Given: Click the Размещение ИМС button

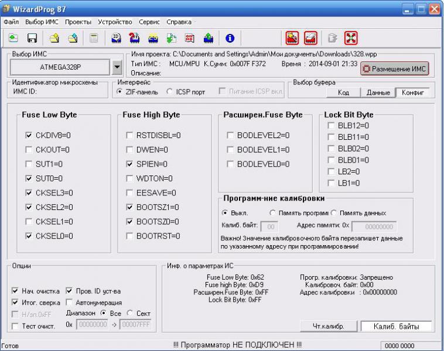Looking at the screenshot, I should (x=394, y=68).
